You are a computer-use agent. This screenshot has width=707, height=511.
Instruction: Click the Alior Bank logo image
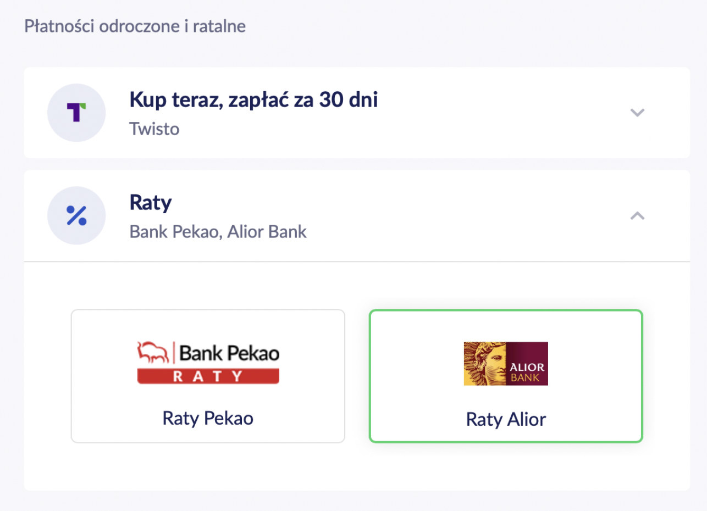pos(506,363)
